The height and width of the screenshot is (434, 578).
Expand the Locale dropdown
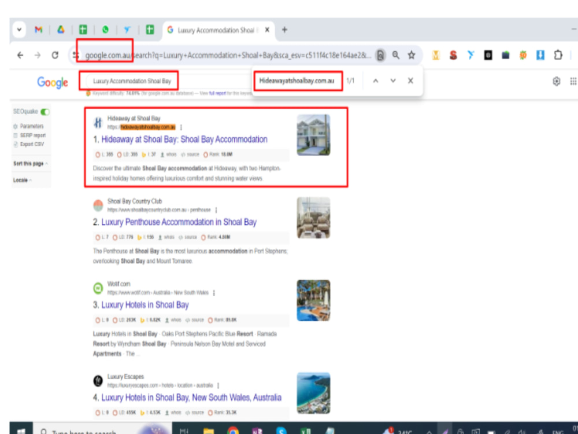[22, 180]
